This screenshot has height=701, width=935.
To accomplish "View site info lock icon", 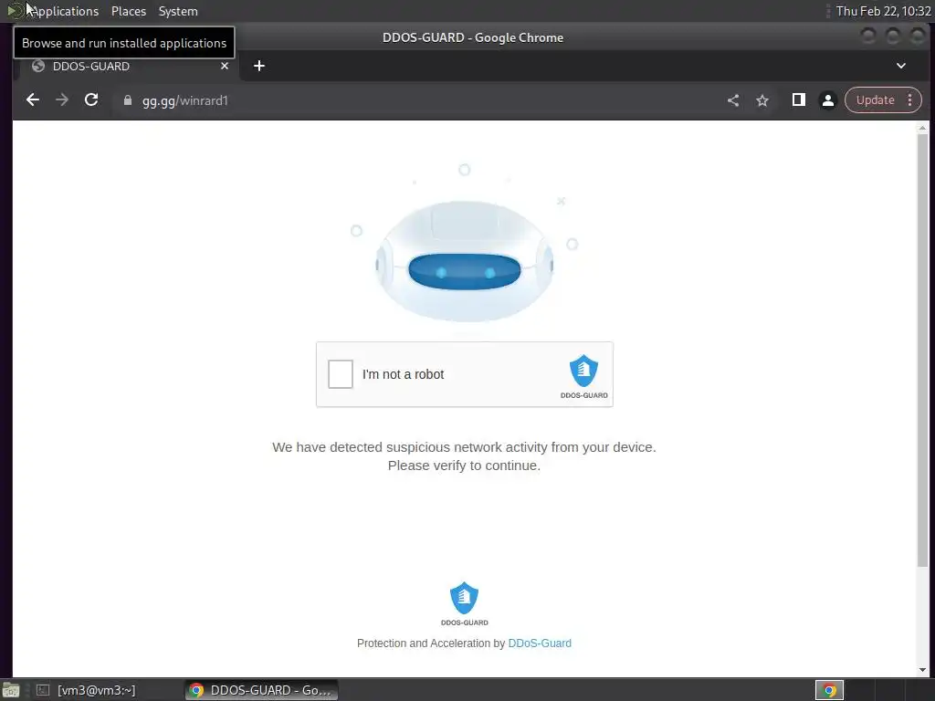I will 127,100.
